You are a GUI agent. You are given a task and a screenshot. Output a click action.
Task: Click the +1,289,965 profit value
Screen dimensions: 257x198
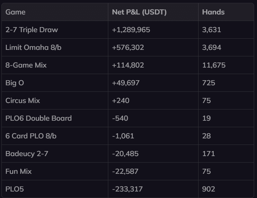(x=131, y=30)
